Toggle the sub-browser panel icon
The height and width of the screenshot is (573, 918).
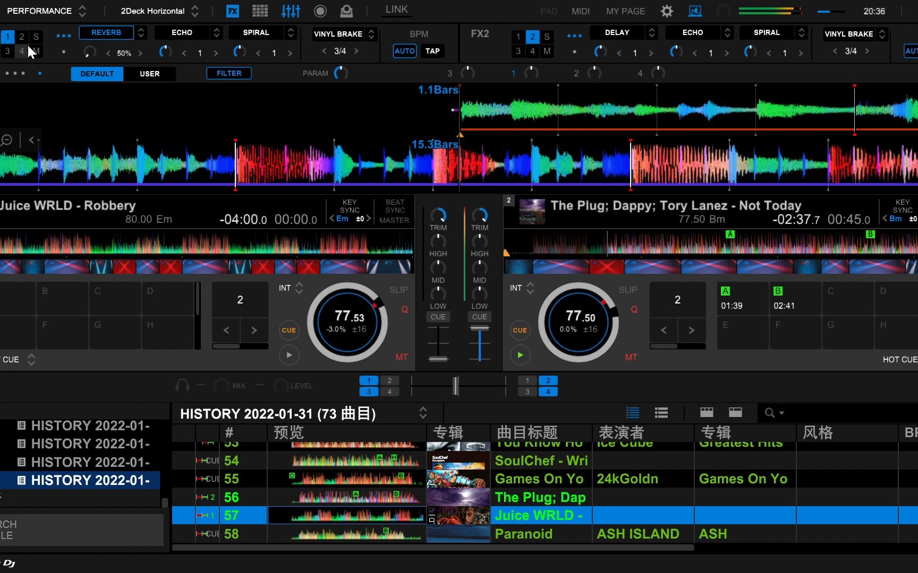pyautogui.click(x=735, y=412)
